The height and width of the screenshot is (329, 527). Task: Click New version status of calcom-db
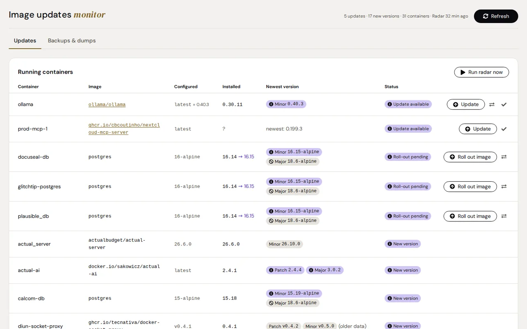(403, 298)
